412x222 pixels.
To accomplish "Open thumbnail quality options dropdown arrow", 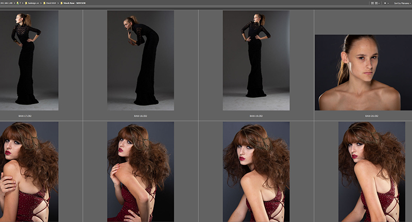I will (x=379, y=3).
